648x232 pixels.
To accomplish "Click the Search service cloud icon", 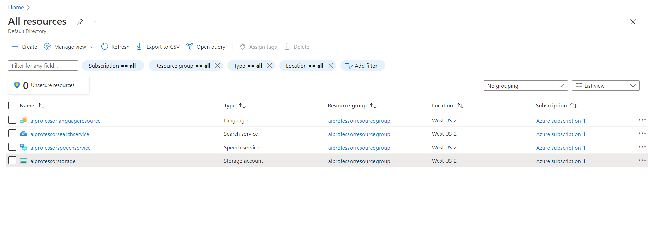I will point(23,134).
